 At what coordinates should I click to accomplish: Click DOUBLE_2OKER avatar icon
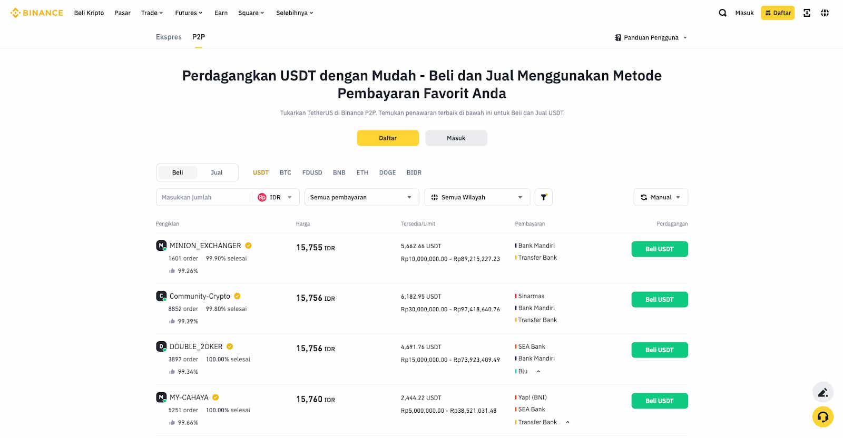[x=161, y=347]
